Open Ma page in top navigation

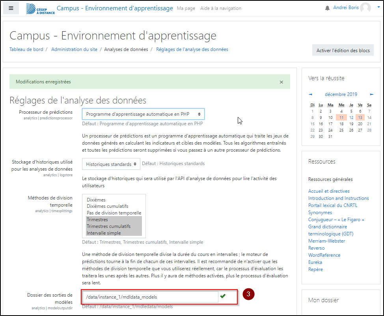coord(186,8)
